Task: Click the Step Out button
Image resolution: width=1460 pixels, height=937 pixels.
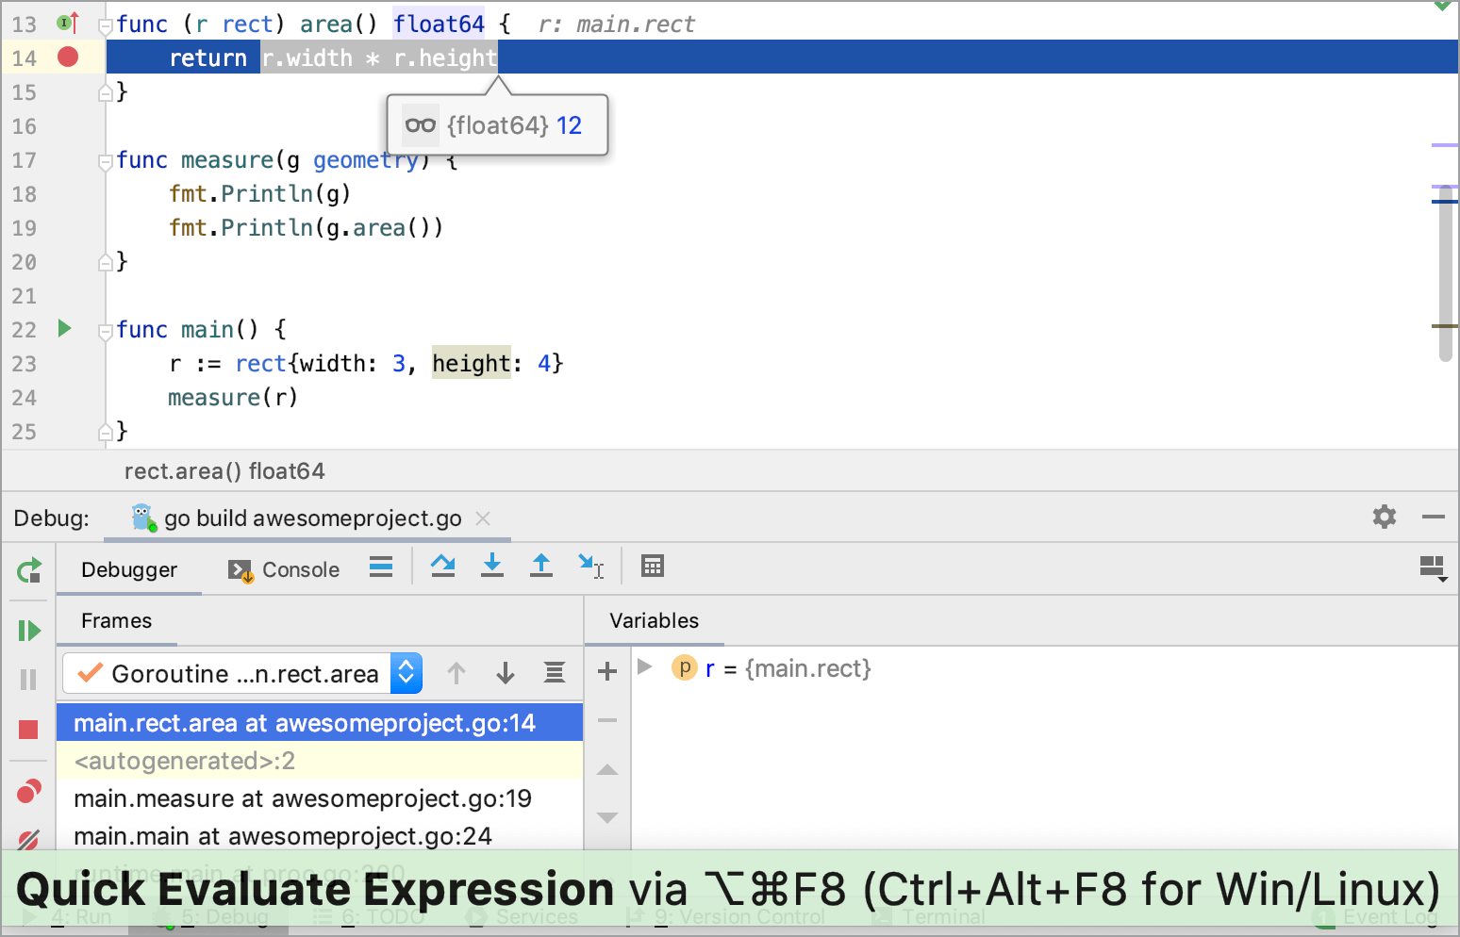Action: coord(541,566)
